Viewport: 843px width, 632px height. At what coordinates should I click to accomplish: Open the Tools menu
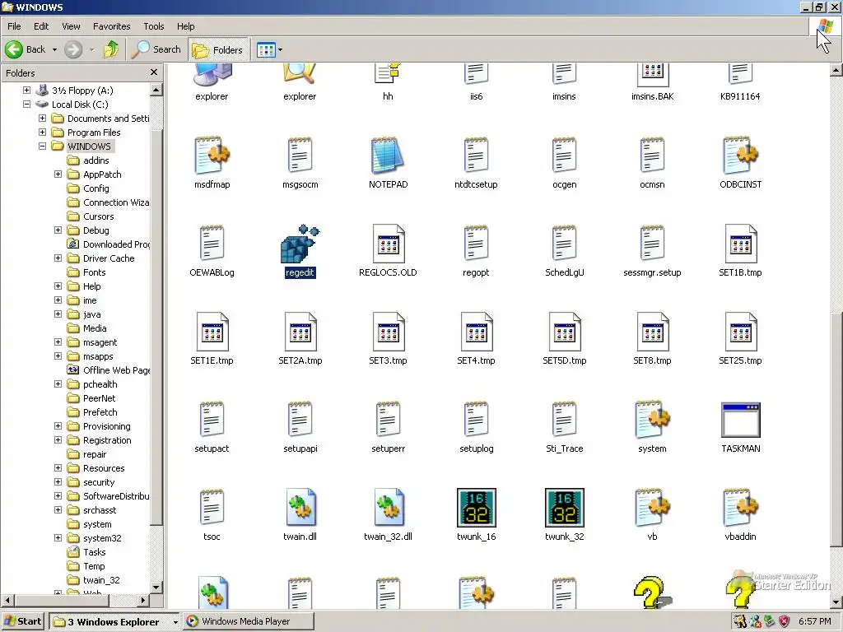coord(153,26)
